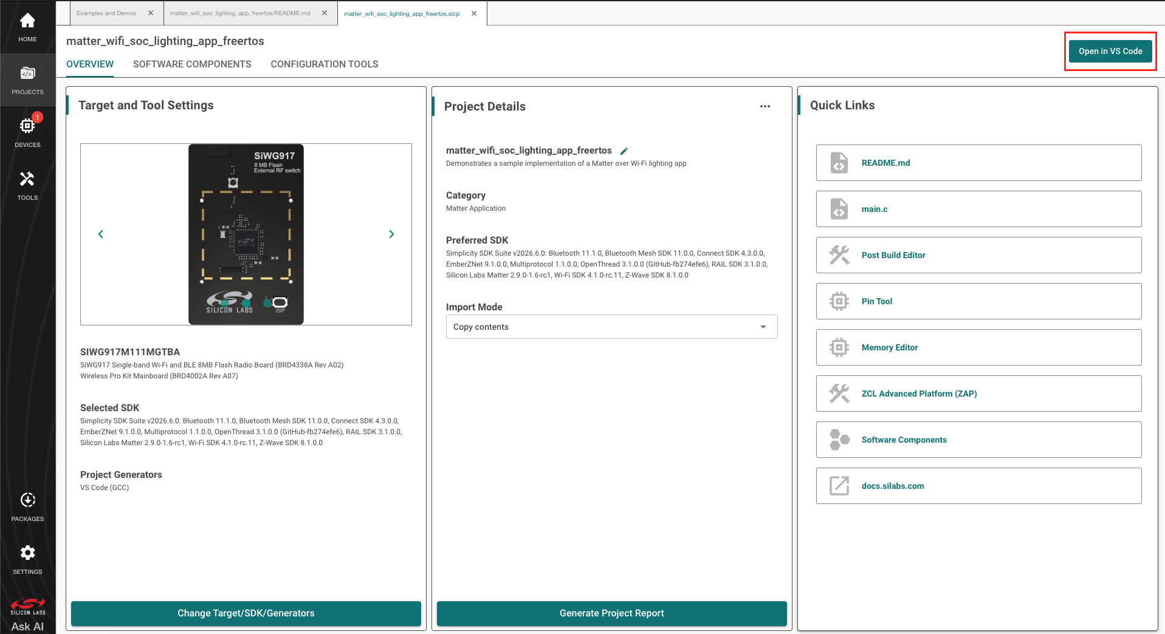Click the Target and Tool Settings heading
The image size is (1165, 634).
[146, 105]
